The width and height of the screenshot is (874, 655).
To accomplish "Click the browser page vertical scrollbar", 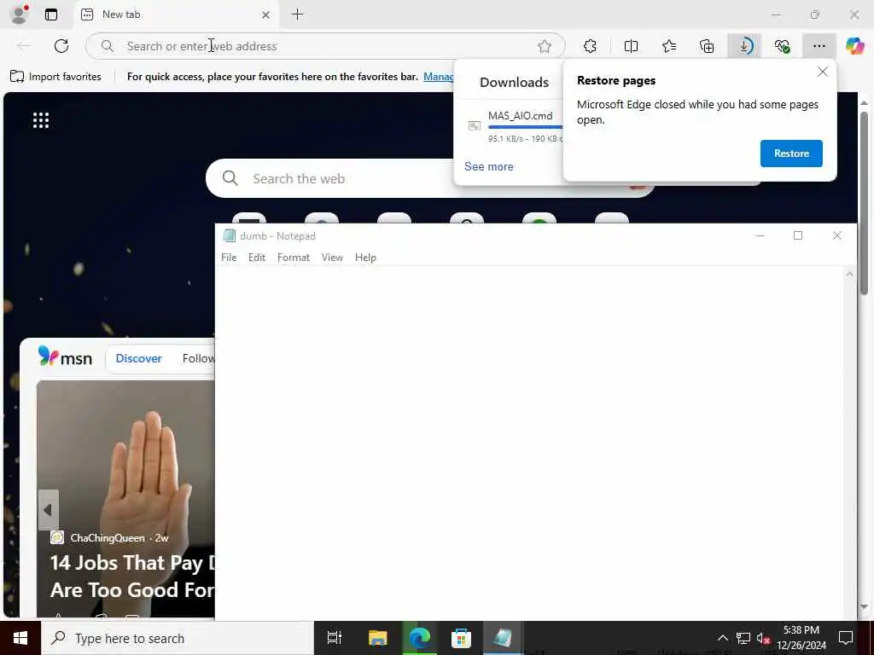I will tap(864, 203).
